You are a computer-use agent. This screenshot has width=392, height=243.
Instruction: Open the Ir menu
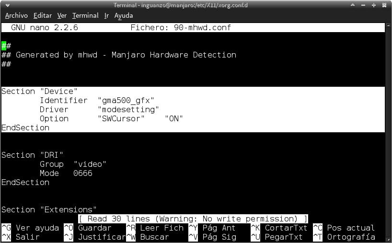coord(106,15)
